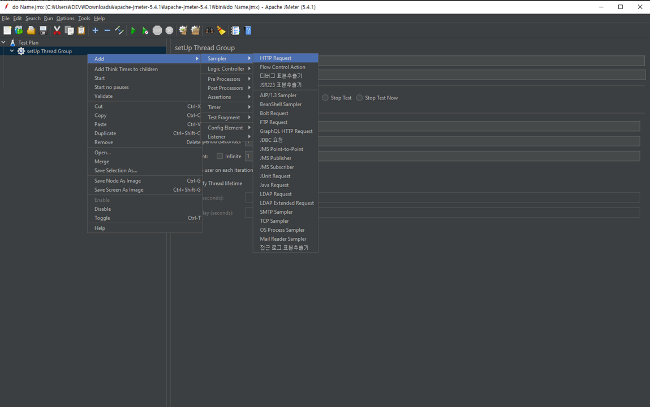Click the Toggle enable/disable toolbar icon

[x=119, y=31]
